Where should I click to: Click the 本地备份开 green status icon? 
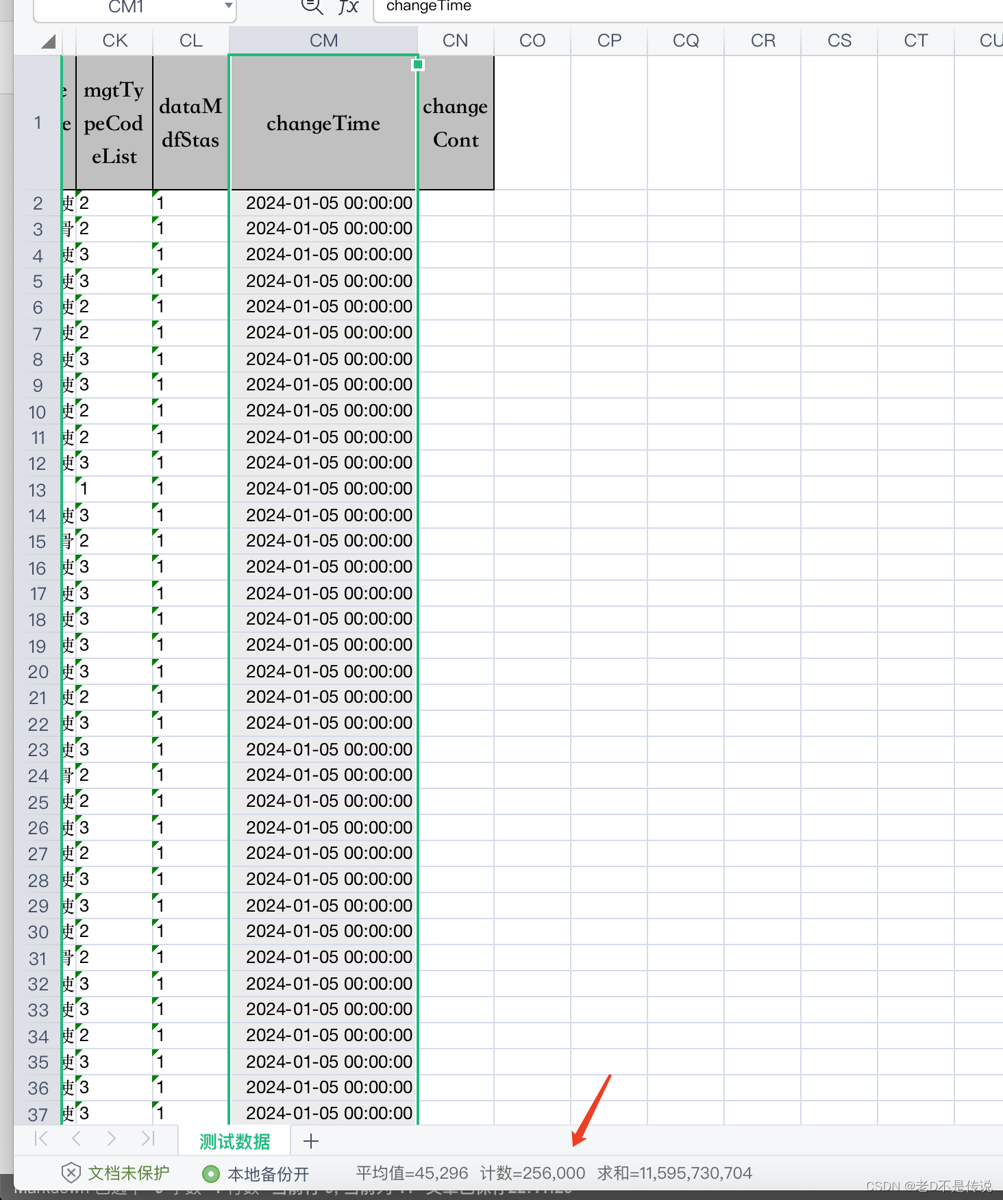211,1174
